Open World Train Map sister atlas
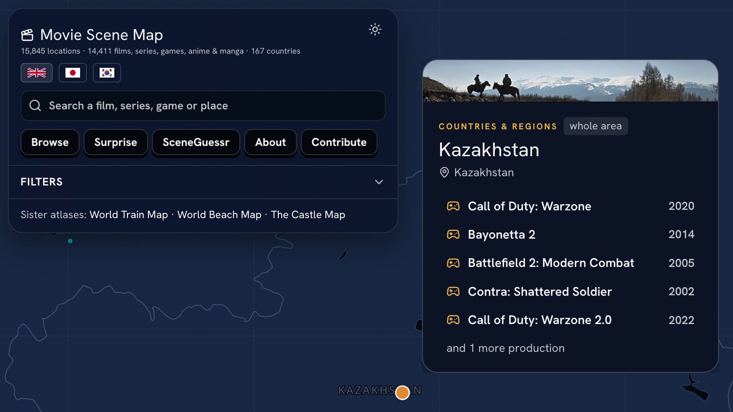The image size is (733, 412). [129, 215]
